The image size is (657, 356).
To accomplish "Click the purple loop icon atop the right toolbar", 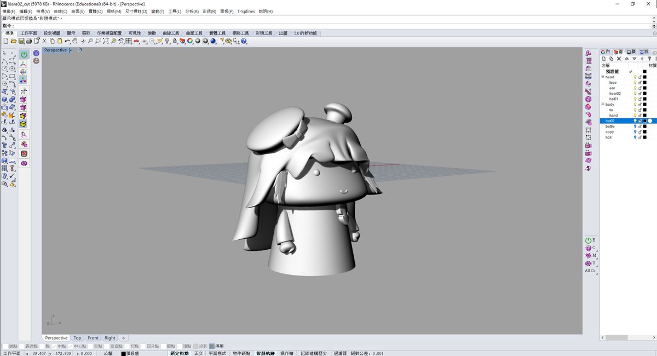I will tap(589, 53).
